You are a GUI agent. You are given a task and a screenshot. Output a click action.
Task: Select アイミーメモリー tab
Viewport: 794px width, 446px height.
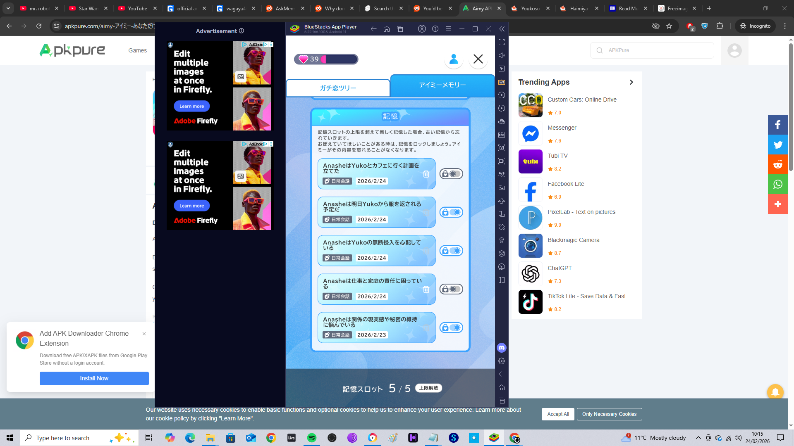(x=442, y=85)
